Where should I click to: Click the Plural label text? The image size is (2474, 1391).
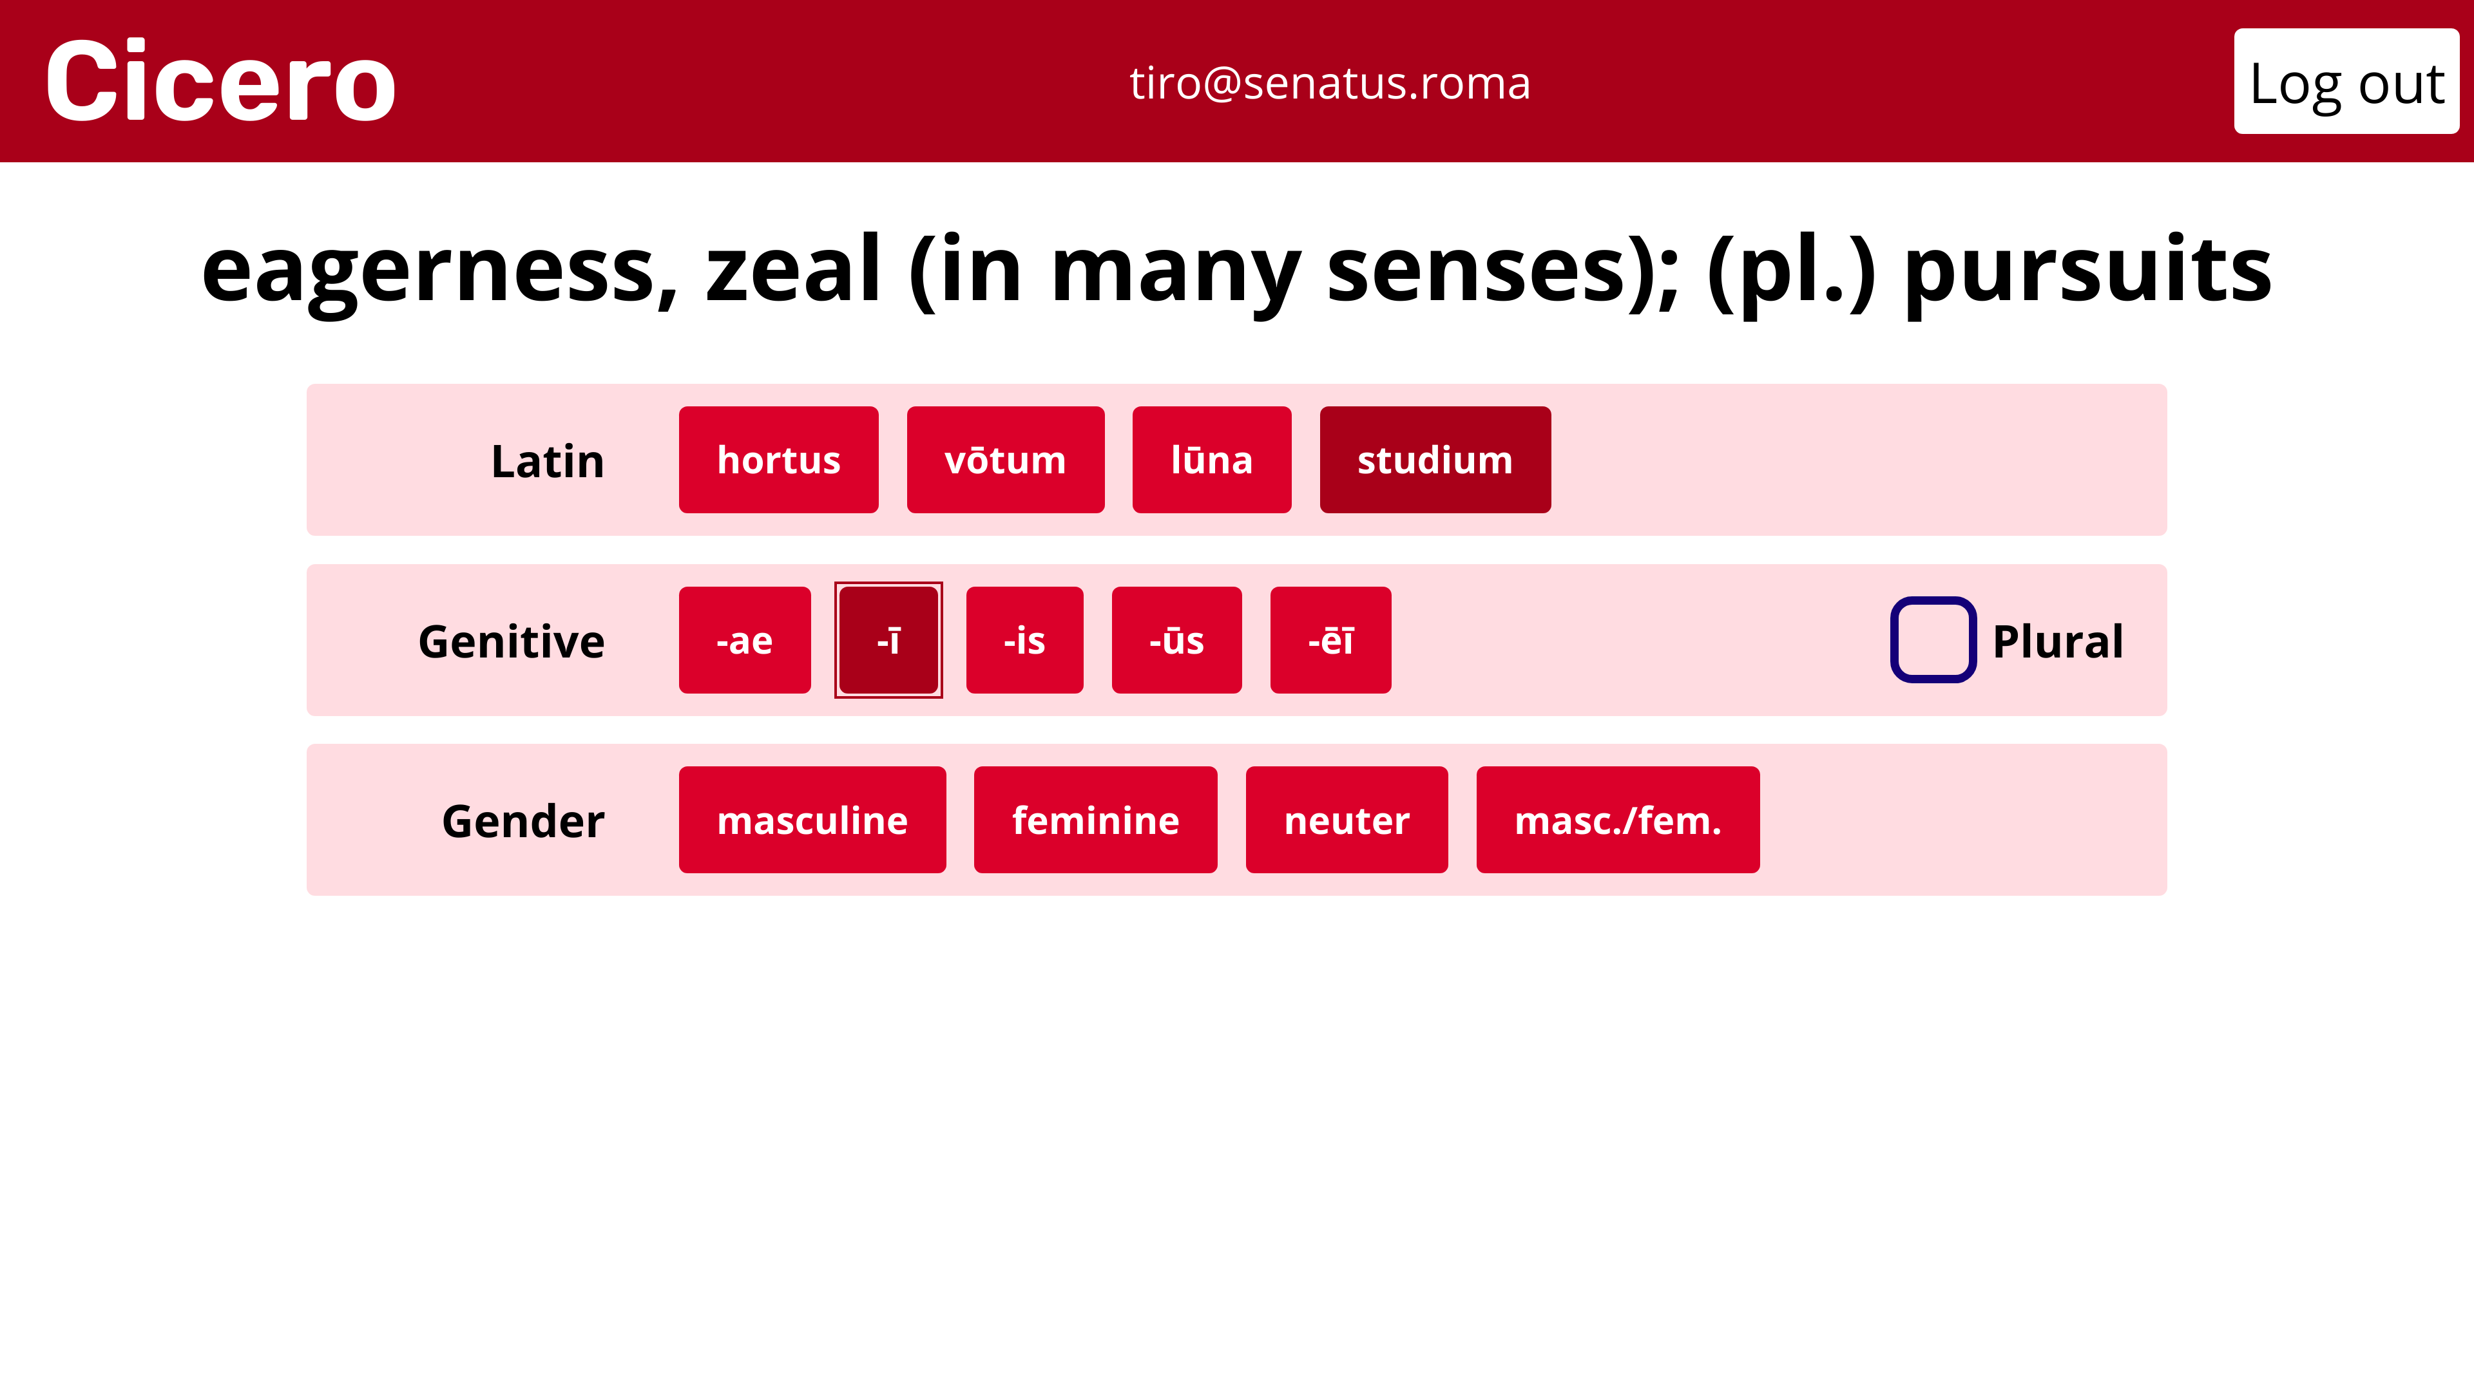2057,641
